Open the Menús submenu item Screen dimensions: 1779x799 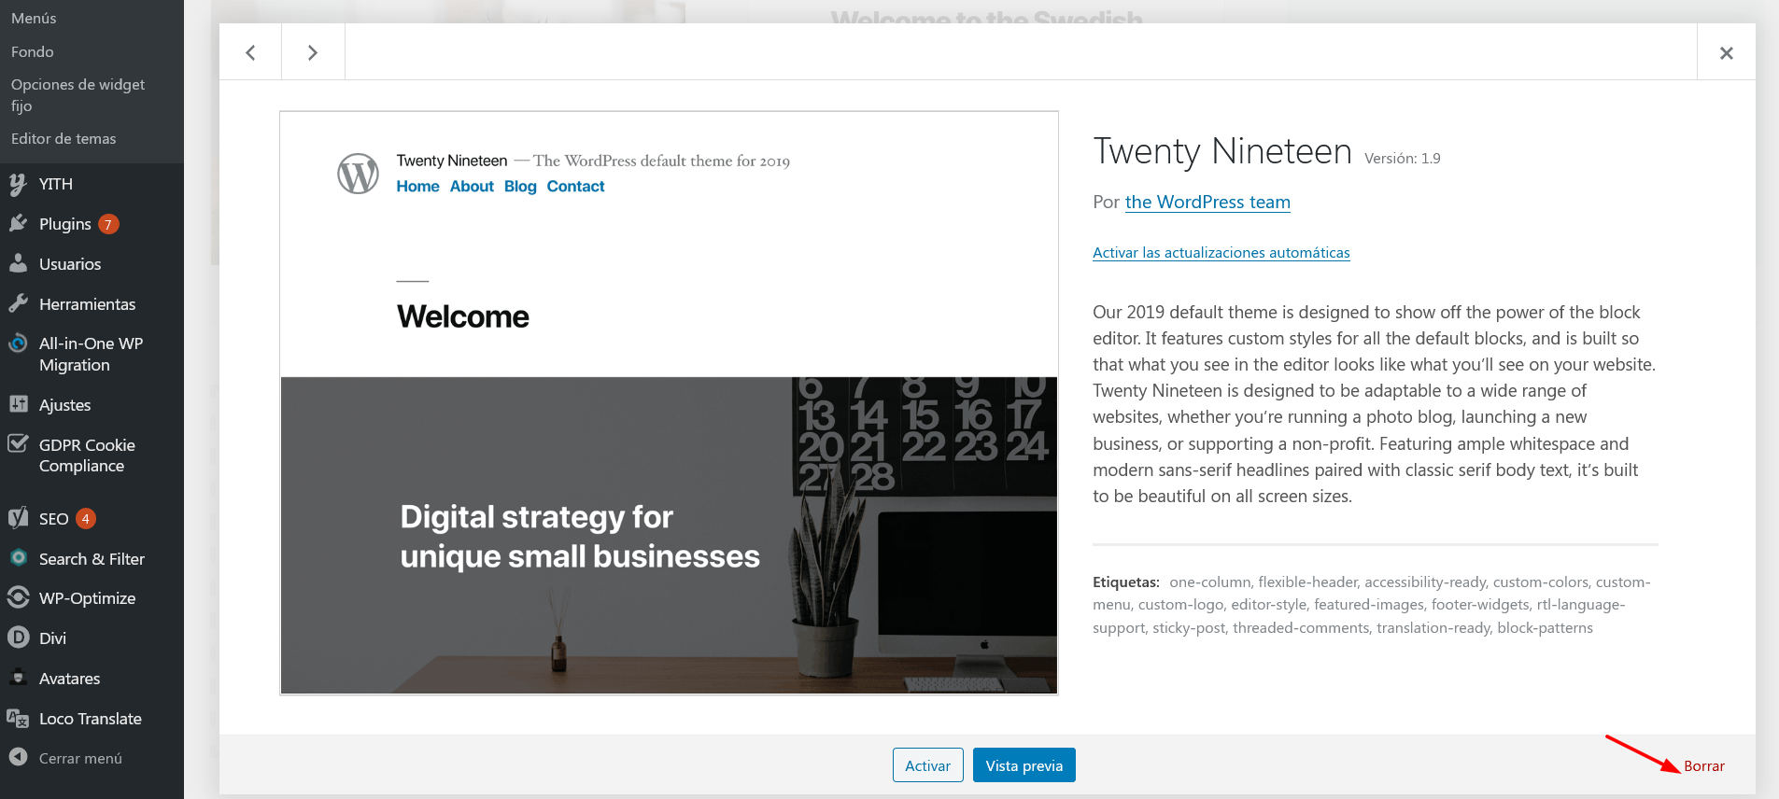pyautogui.click(x=34, y=18)
